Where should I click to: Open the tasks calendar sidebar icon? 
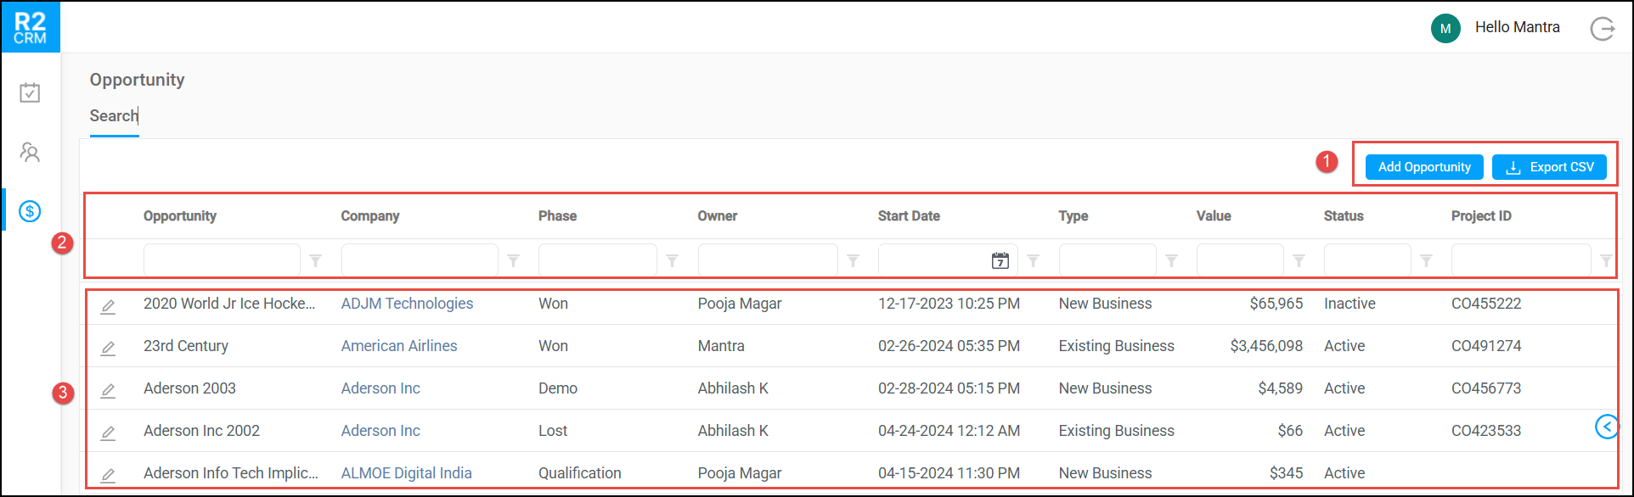pos(30,92)
